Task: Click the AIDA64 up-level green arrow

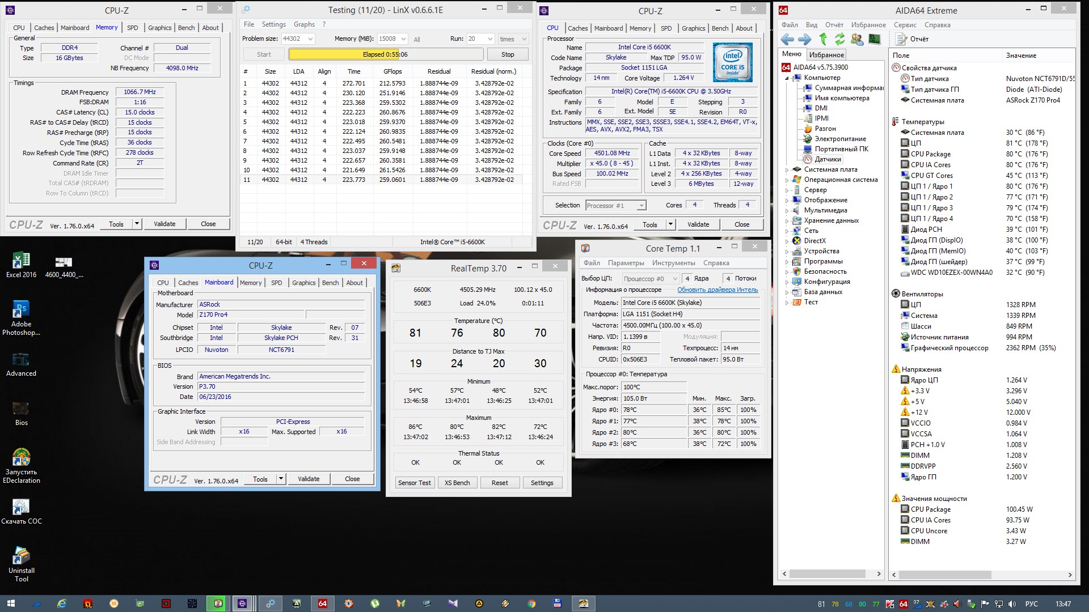Action: [x=823, y=39]
